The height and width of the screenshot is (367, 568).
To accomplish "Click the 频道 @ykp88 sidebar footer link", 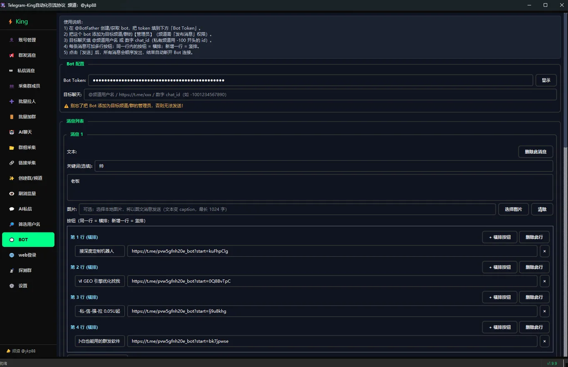I will point(24,351).
